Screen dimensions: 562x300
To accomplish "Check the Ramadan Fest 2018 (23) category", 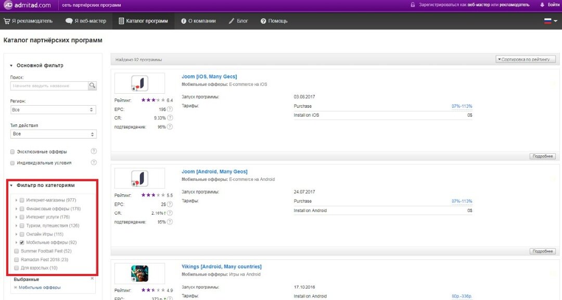I will [17, 260].
